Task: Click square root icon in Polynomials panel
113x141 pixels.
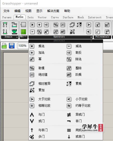Action: point(98,32)
